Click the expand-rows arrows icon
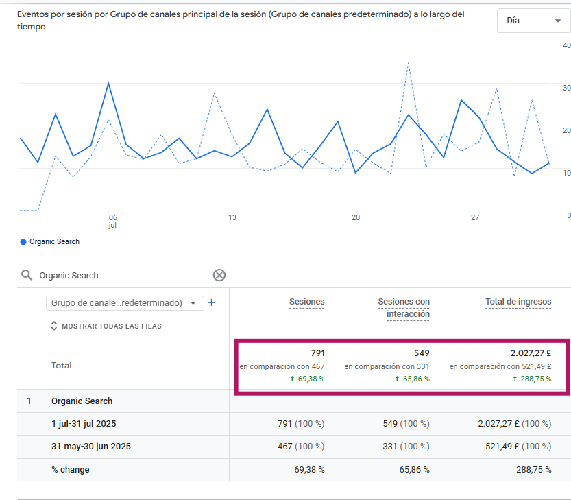Screen dimensions: 571x500 coord(53,326)
